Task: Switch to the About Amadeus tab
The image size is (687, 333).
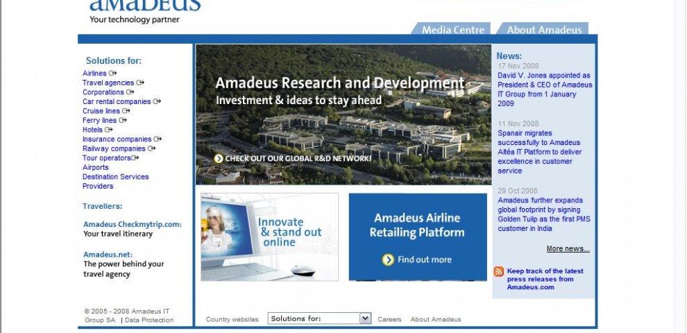Action: [544, 30]
